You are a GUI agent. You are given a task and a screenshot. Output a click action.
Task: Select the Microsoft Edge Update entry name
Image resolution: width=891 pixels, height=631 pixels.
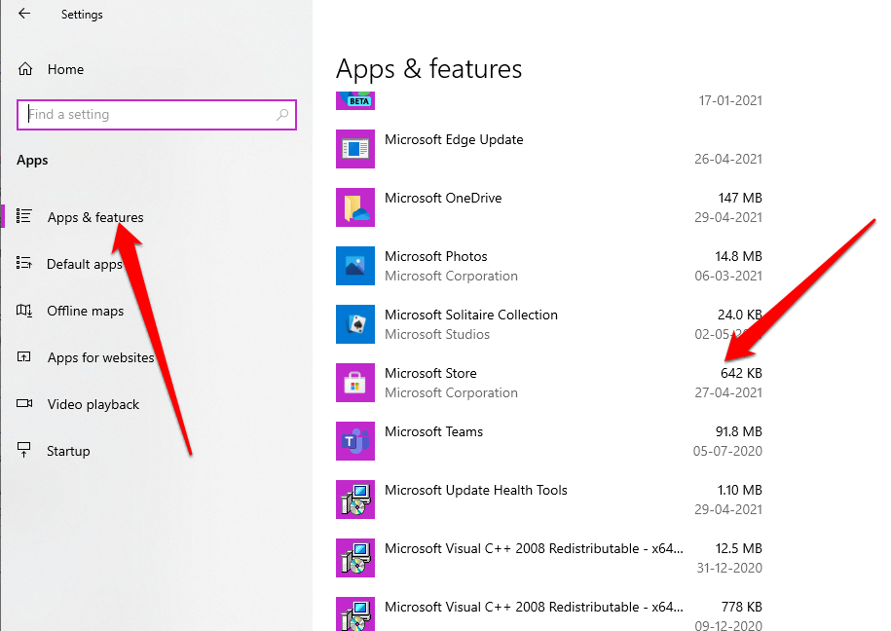click(454, 139)
